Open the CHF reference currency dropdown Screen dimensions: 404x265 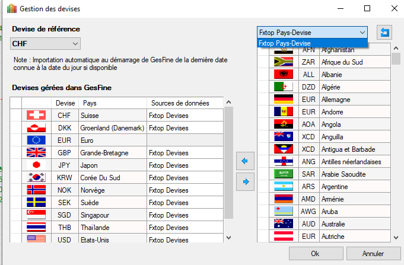tap(45, 43)
